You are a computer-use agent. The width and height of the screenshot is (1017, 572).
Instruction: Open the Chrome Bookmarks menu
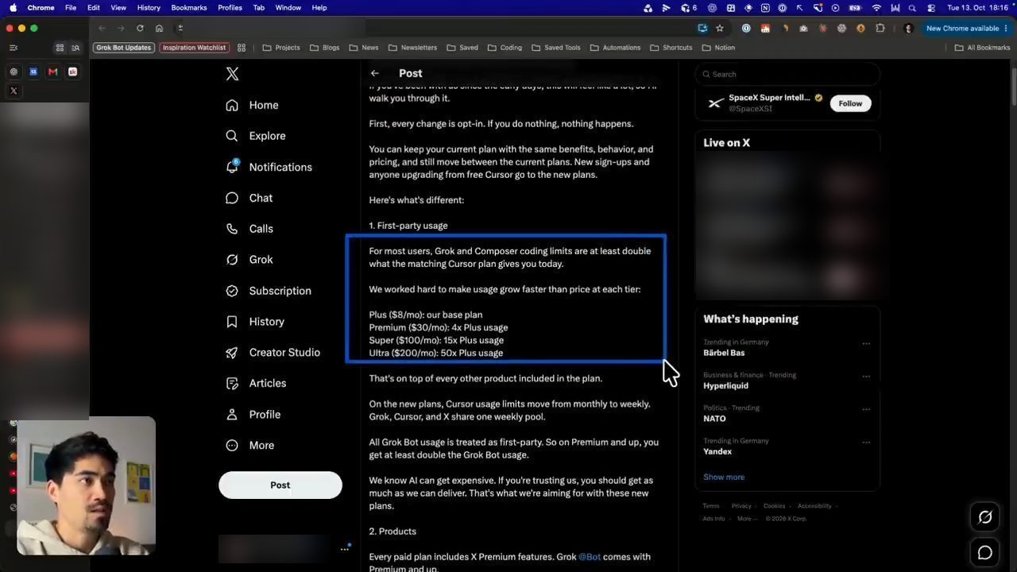click(x=189, y=7)
